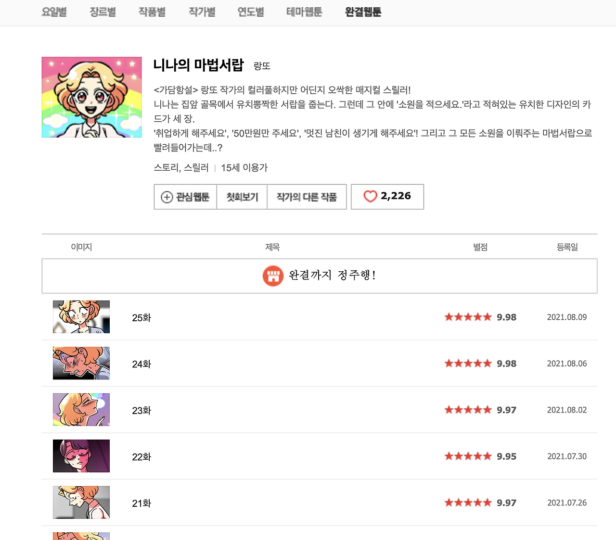
Task: Click the star rating of 22화
Action: click(x=468, y=456)
